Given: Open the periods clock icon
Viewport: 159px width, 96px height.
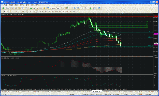Looking at the screenshot, I should click(x=94, y=8).
